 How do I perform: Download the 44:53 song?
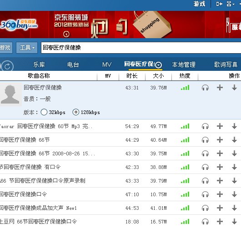point(234,208)
